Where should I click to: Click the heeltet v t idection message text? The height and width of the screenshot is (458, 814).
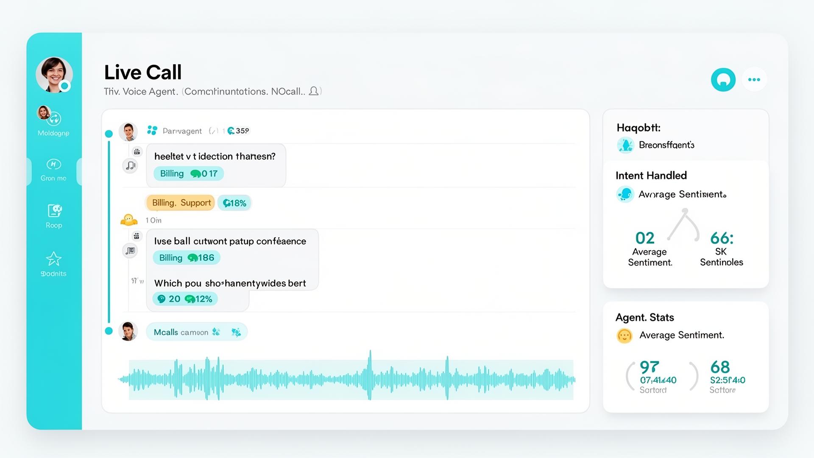pyautogui.click(x=215, y=156)
